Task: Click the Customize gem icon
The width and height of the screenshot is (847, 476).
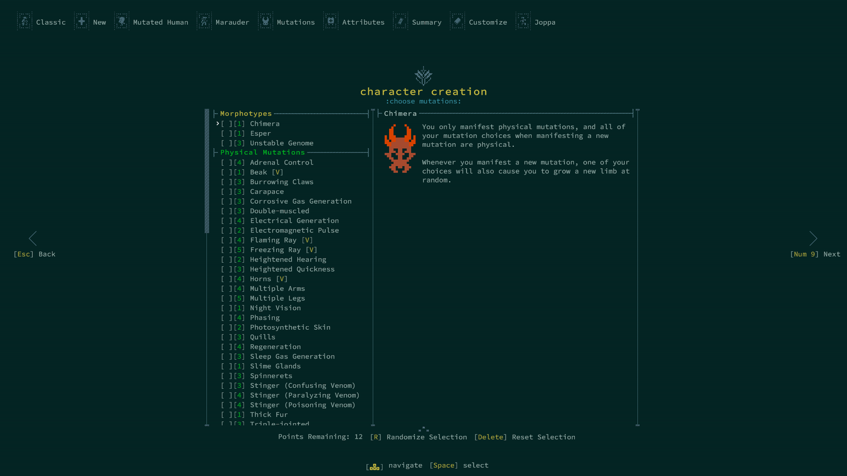Action: pos(457,21)
